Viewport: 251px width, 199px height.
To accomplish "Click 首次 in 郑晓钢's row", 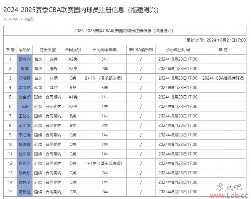I will (38, 78).
